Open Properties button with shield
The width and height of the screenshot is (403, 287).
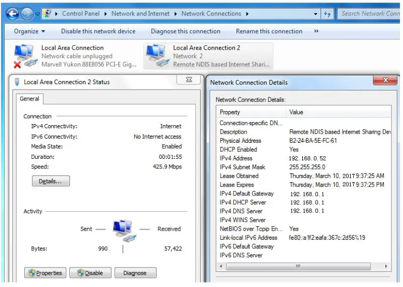[x=45, y=273]
